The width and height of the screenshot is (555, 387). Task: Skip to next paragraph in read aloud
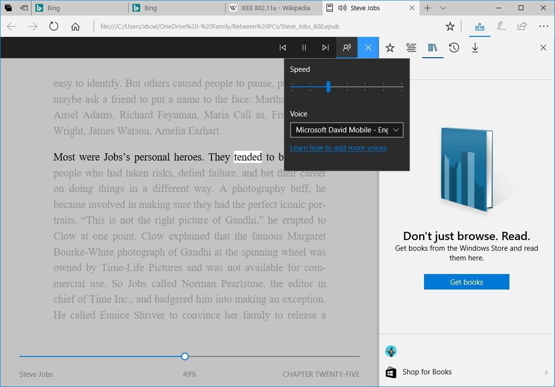pyautogui.click(x=326, y=48)
